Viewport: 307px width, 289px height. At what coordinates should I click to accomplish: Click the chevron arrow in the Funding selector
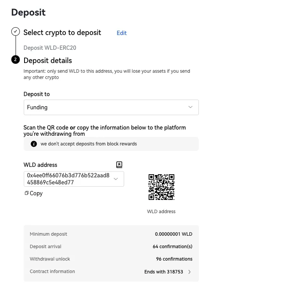point(190,107)
